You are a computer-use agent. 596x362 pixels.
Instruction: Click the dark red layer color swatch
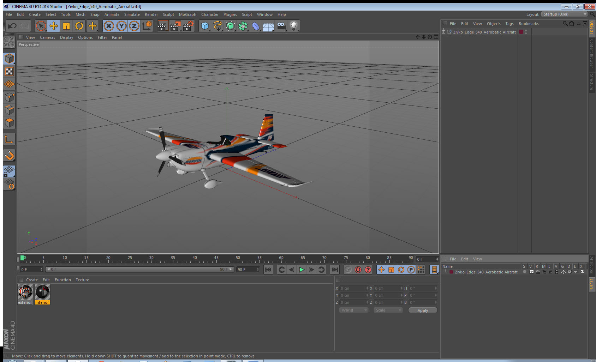point(451,272)
